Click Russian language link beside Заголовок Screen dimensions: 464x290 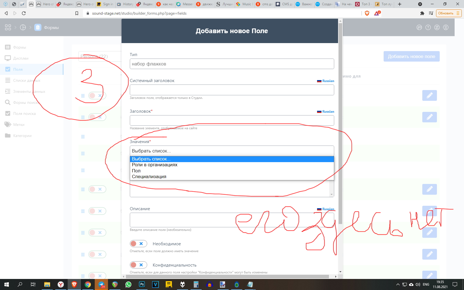(x=328, y=112)
